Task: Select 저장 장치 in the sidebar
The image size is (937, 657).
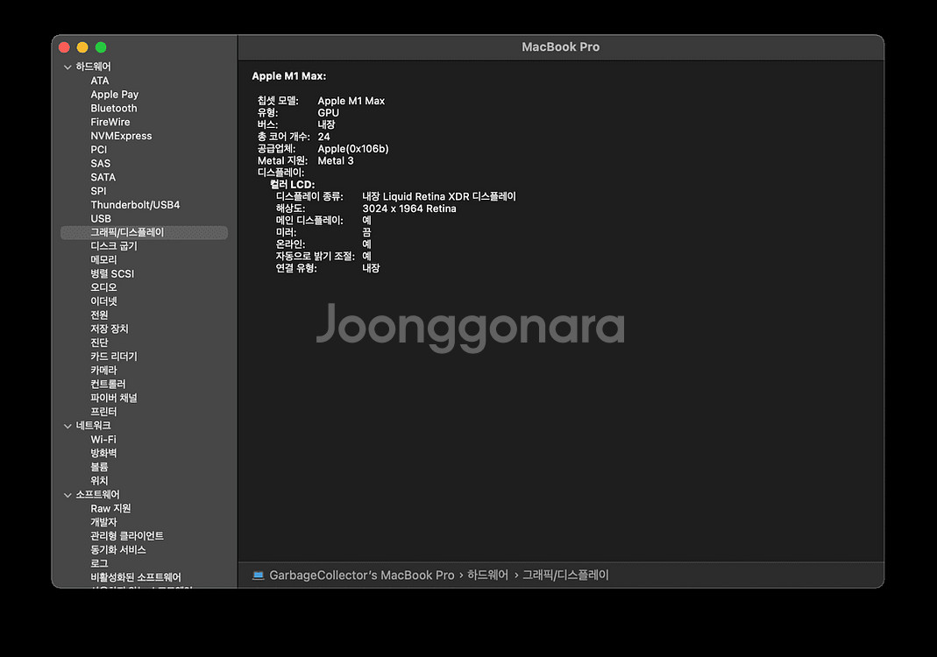Action: (x=110, y=328)
